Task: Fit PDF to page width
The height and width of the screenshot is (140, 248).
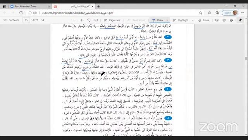Action: click(96, 20)
